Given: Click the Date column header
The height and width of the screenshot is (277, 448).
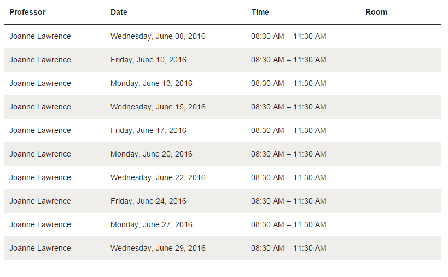Looking at the screenshot, I should pos(119,12).
